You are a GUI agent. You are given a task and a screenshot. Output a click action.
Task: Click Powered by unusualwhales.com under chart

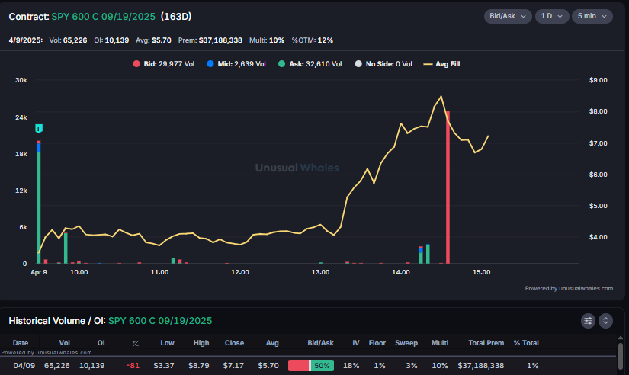pos(569,288)
